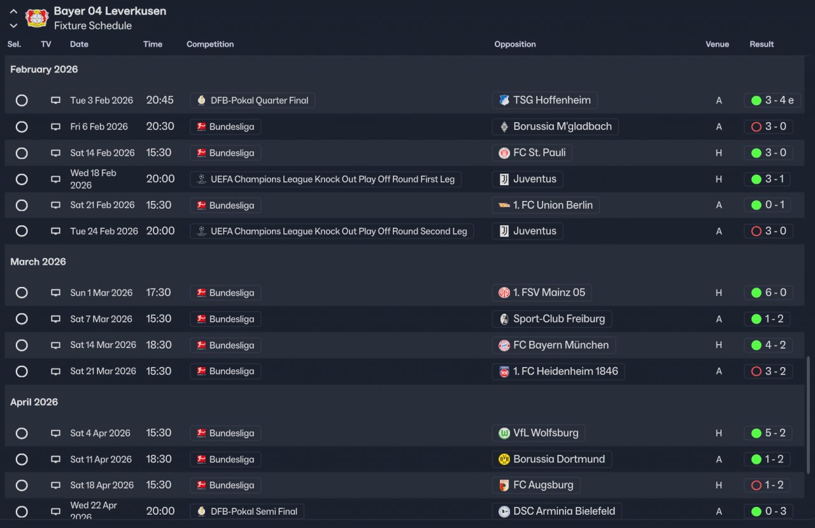This screenshot has height=528, width=815.
Task: Sort fixtures by the Date column header
Action: tap(79, 45)
